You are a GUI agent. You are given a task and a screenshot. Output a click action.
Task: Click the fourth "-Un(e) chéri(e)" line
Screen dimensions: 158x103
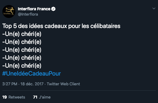22,58
